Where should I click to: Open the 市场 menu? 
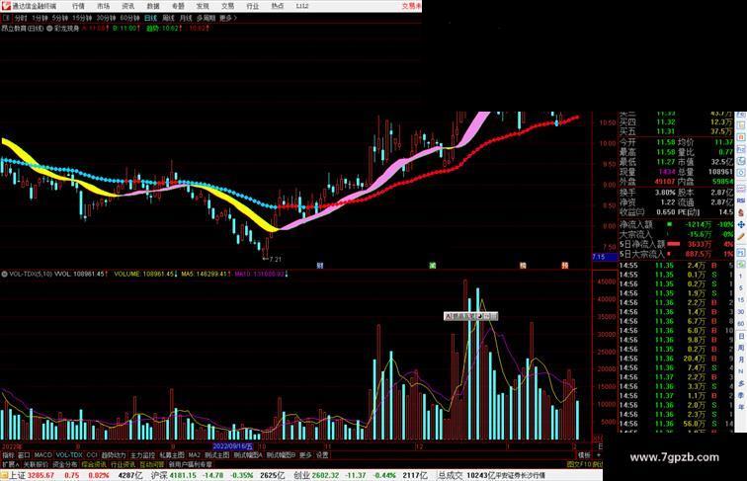pyautogui.click(x=103, y=6)
